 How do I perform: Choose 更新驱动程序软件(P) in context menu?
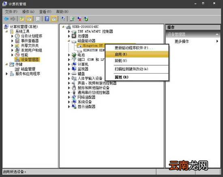click(137, 48)
